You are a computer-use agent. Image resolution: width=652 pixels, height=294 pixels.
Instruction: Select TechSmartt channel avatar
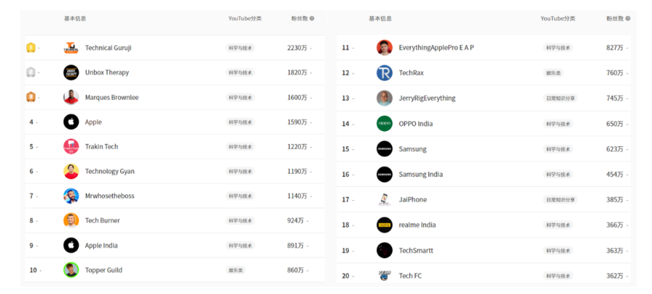[x=385, y=250]
